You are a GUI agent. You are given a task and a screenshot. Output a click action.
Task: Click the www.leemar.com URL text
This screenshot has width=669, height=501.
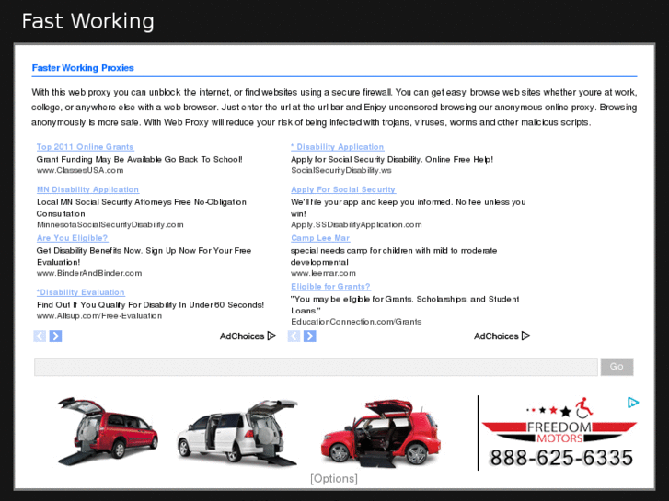pyautogui.click(x=323, y=273)
